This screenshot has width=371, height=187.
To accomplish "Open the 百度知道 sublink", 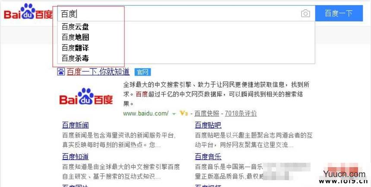I will 76,156.
